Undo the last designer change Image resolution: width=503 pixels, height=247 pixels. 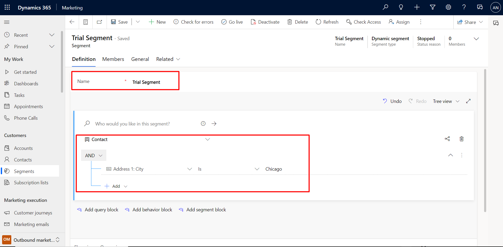pyautogui.click(x=392, y=101)
